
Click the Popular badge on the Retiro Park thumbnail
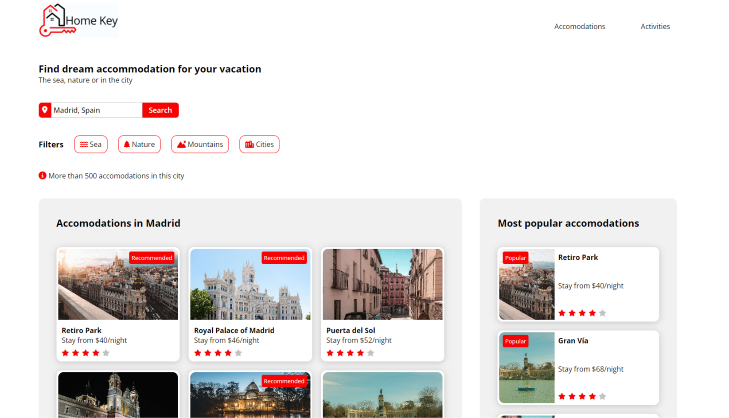(515, 258)
